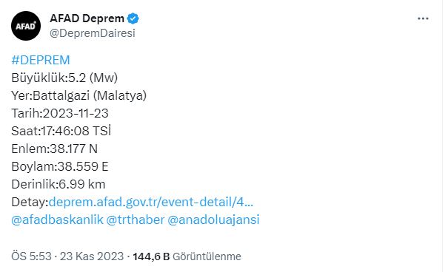Screen dimensions: 445x272
Task: Click the blue verified badge
Action: [133, 18]
